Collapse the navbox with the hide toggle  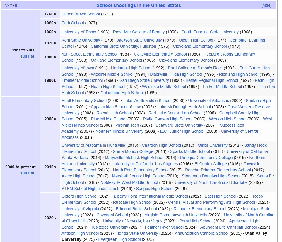[266, 6]
